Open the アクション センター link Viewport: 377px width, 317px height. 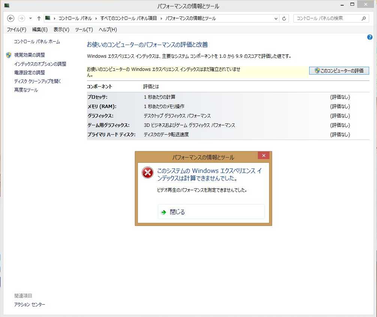(x=30, y=305)
